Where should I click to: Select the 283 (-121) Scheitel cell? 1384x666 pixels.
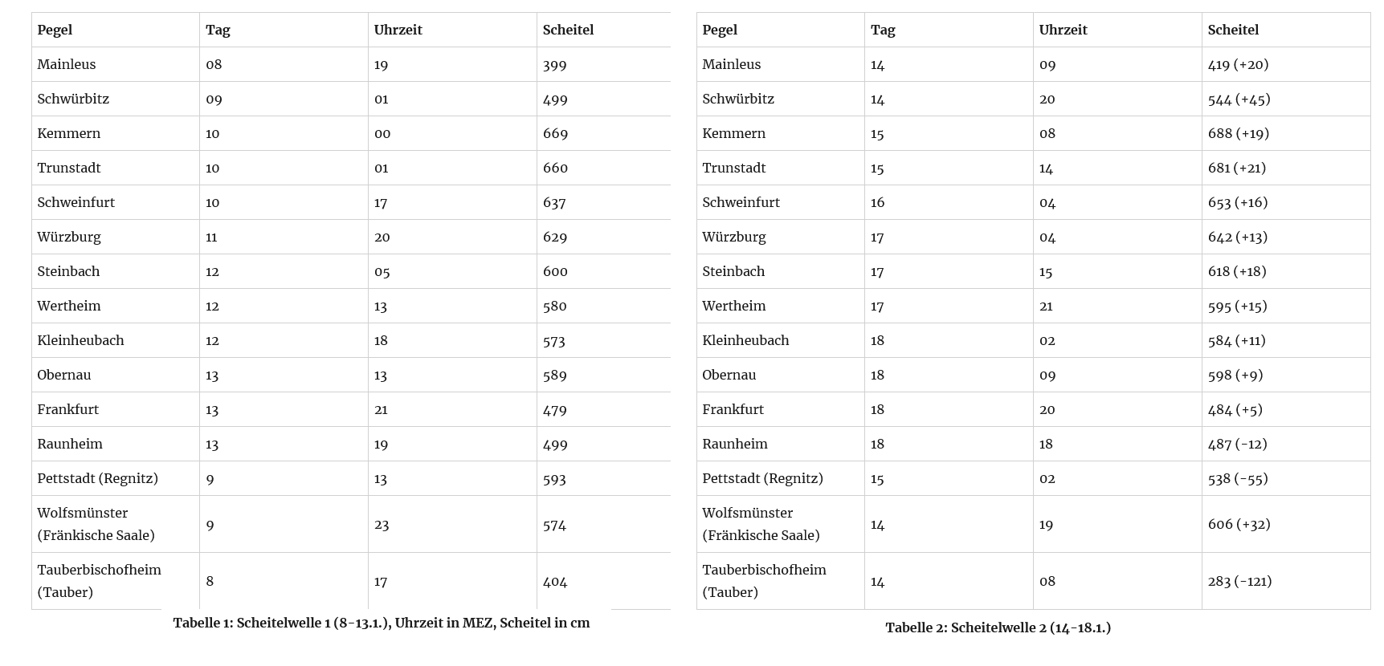tap(1239, 581)
